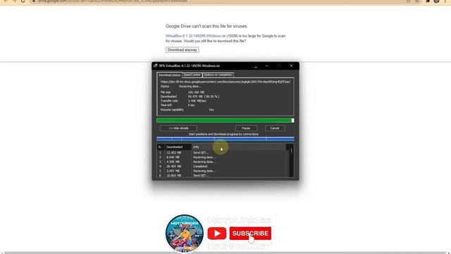
Task: Click the Downloaded column header
Action: coord(178,147)
